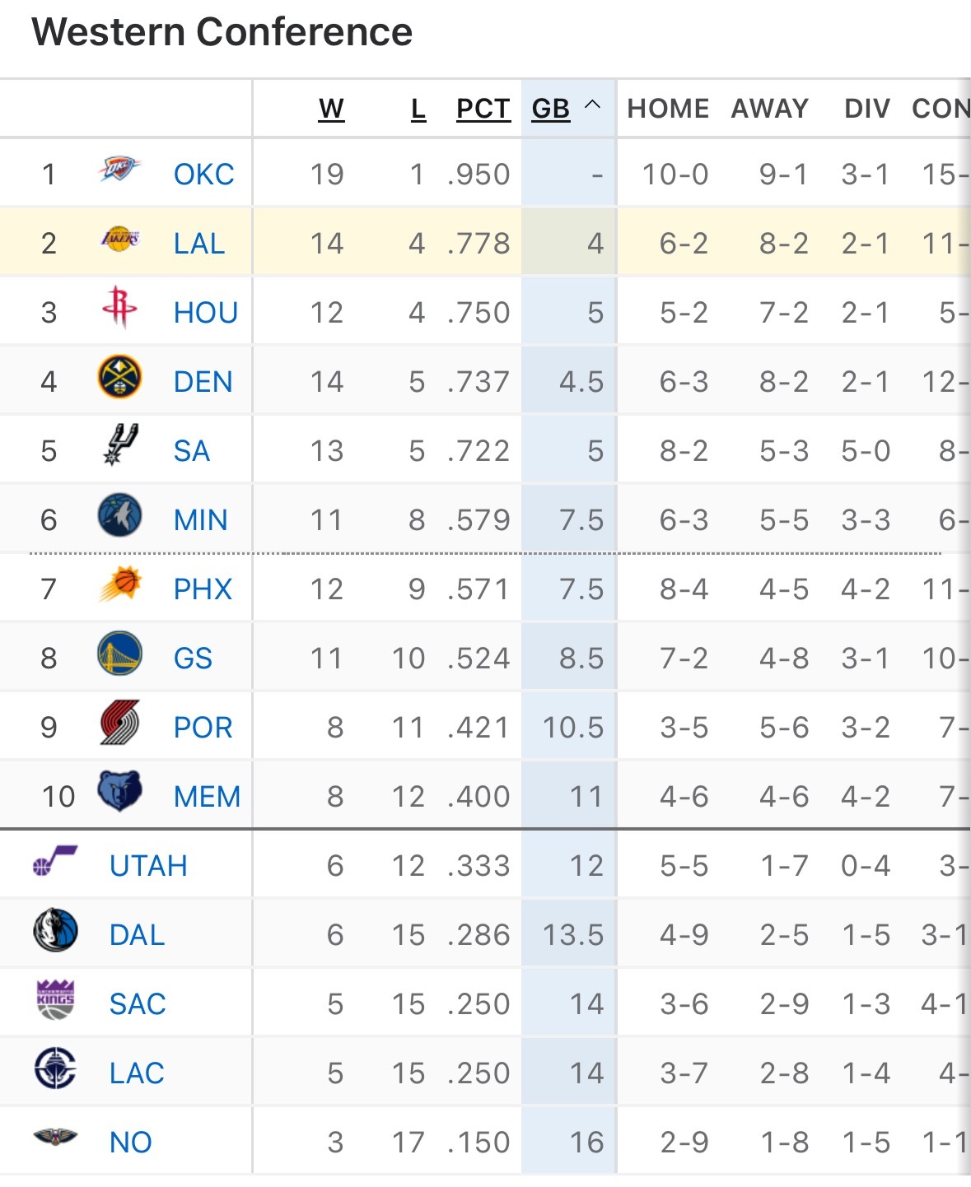Click the Dallas Mavericks logo
The width and height of the screenshot is (971, 1187).
[x=55, y=931]
